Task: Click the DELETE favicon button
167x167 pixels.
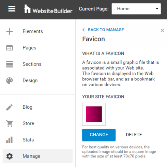Action: point(134,135)
